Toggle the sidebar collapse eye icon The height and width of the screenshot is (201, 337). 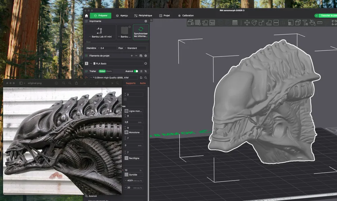coord(151,20)
